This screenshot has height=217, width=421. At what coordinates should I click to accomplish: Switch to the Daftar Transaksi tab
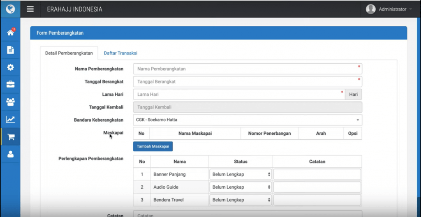120,53
